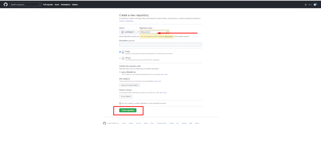Focus the Description text field

click(160, 44)
